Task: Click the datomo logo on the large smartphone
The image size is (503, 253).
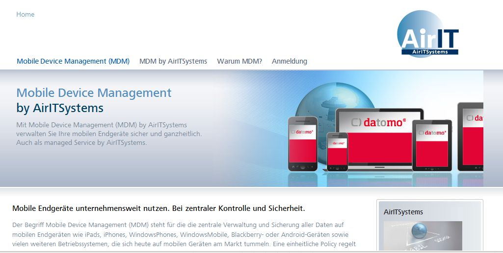Action: coord(302,132)
